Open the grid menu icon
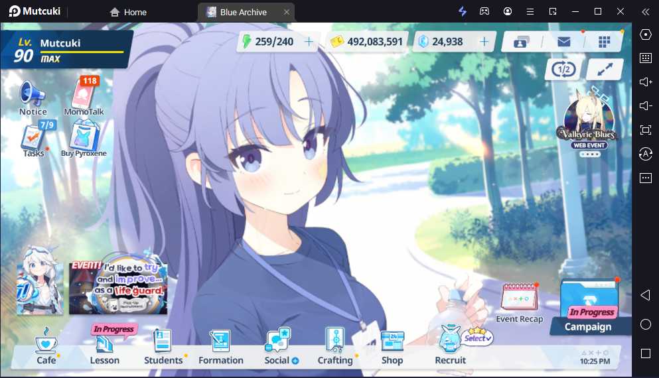Viewport: 659px width, 378px height. pos(604,42)
